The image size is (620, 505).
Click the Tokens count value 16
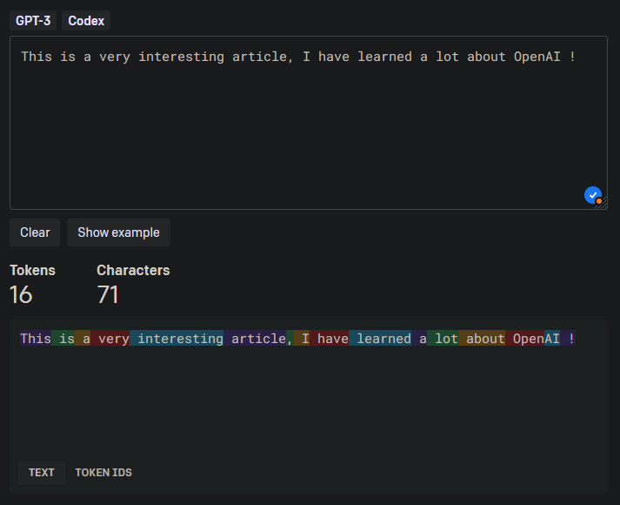[21, 295]
